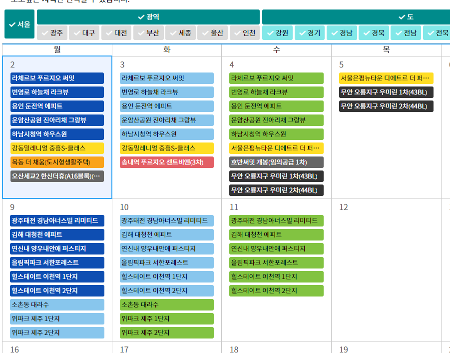The image size is (450, 353).
Task: Disable the 전북 region filter
Action: (437, 33)
